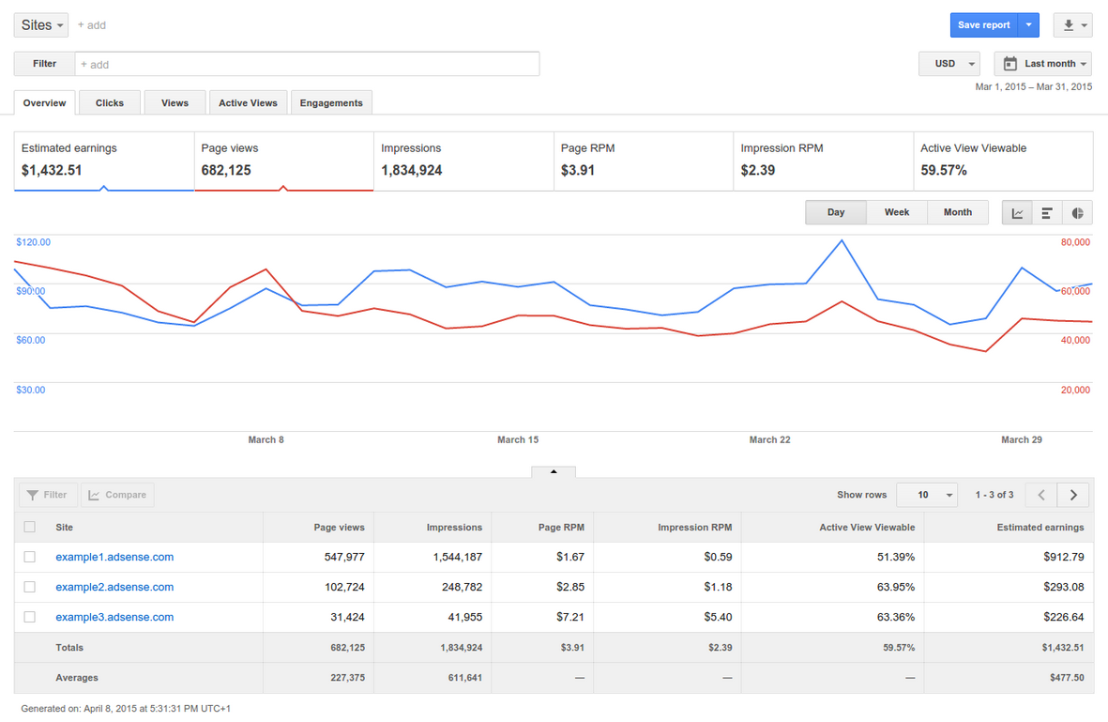Check the box for example2.adsense.com
1108x722 pixels.
point(30,587)
